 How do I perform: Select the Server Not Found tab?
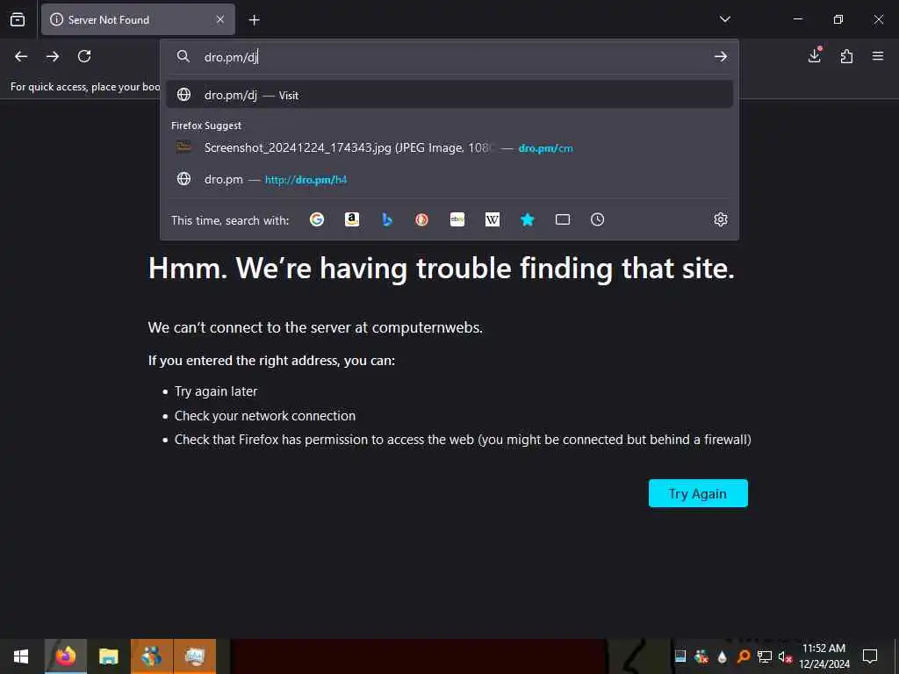tap(138, 19)
